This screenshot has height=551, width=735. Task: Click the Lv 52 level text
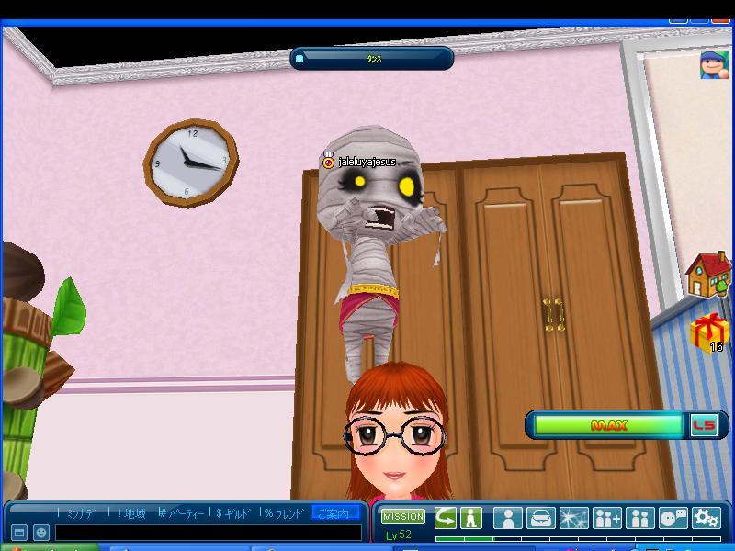(x=399, y=534)
